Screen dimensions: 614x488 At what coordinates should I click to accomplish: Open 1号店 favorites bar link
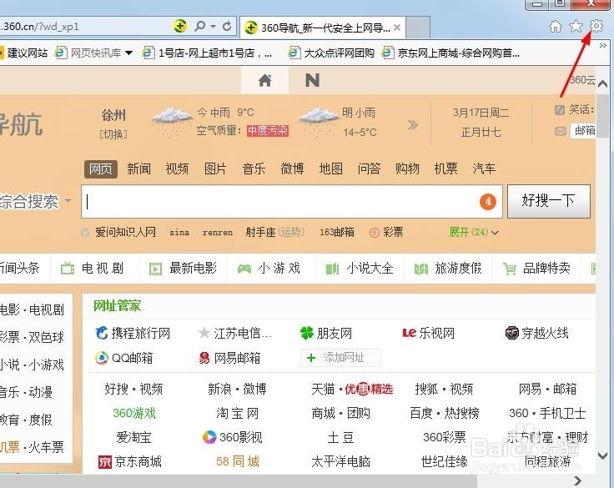(207, 53)
